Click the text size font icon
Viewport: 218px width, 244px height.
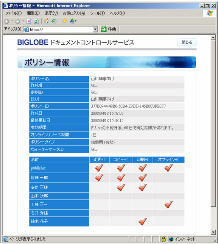coord(72,21)
